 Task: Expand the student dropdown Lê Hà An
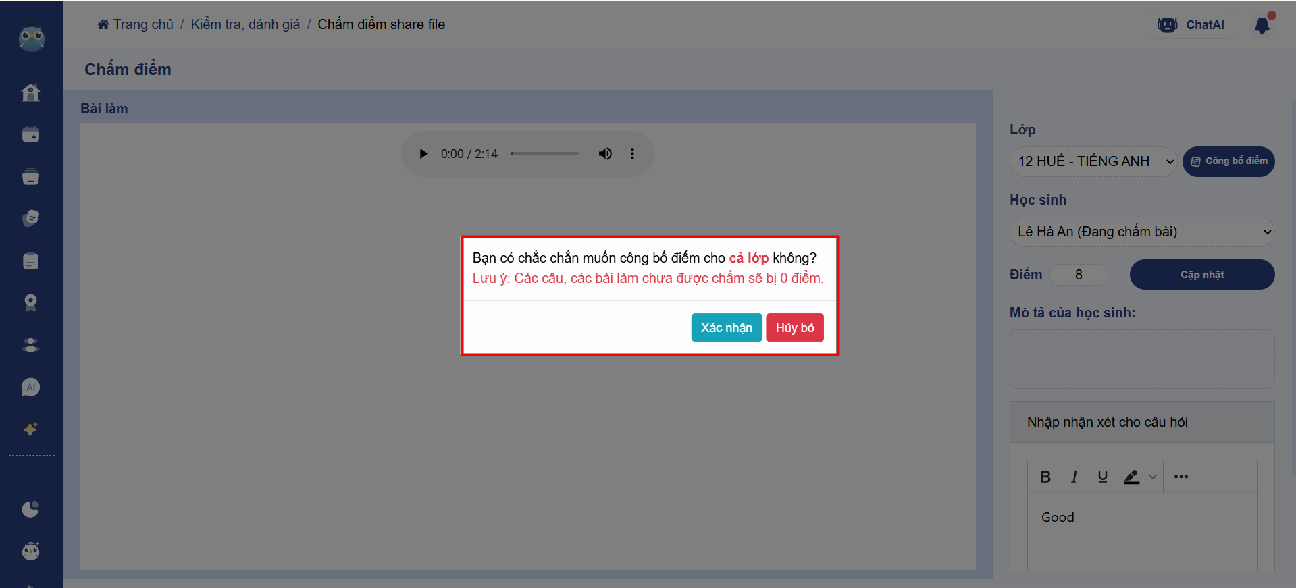(1141, 232)
